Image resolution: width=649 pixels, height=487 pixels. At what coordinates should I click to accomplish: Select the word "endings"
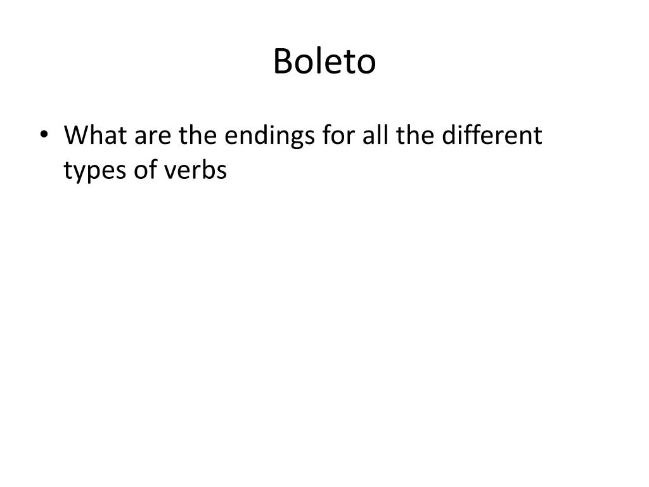(269, 137)
